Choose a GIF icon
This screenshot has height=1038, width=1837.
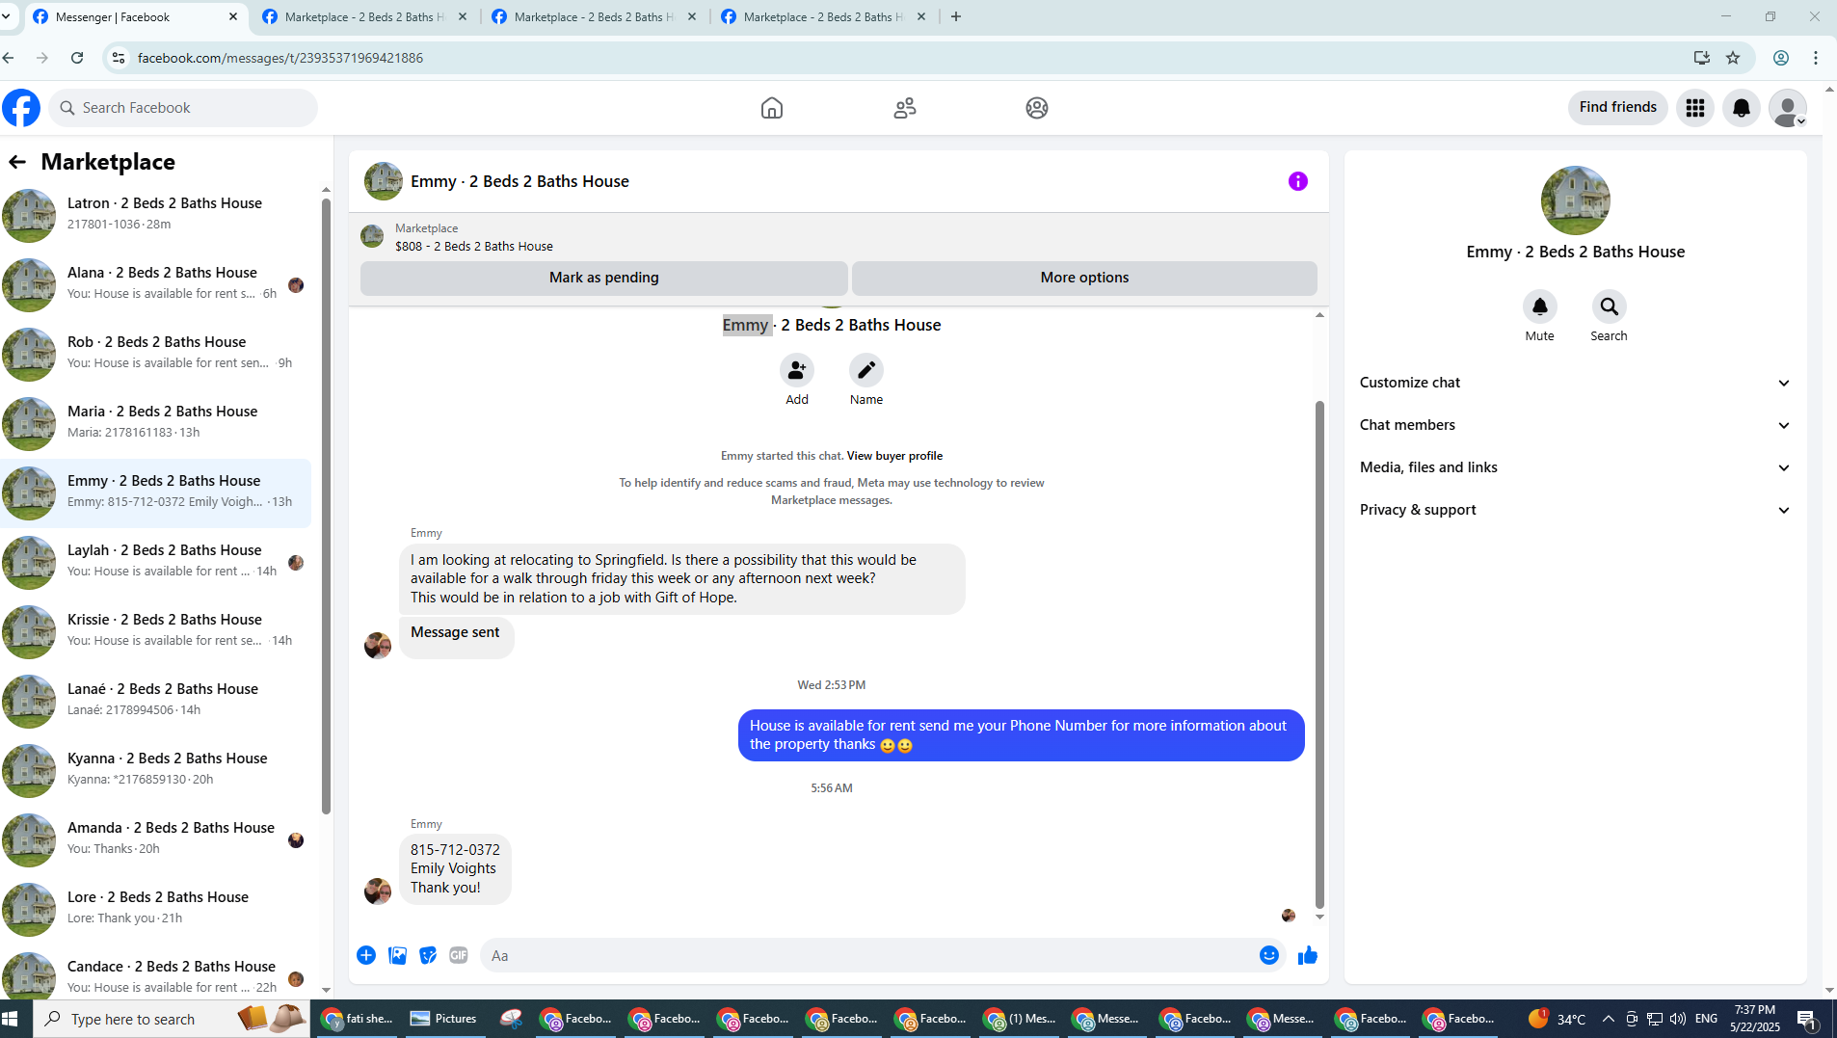click(x=459, y=955)
